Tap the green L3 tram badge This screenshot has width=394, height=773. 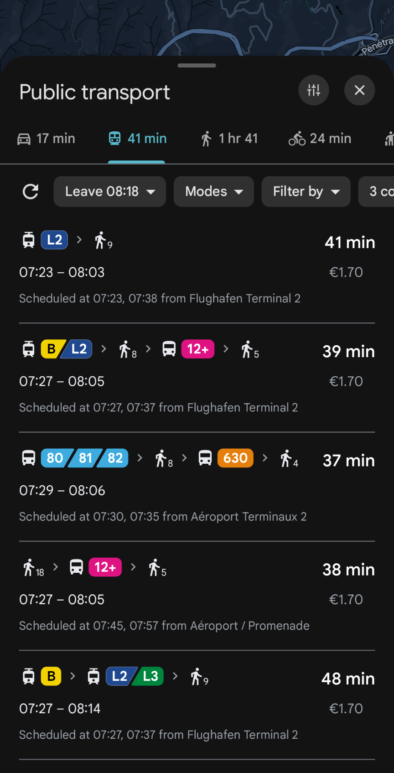click(x=150, y=676)
